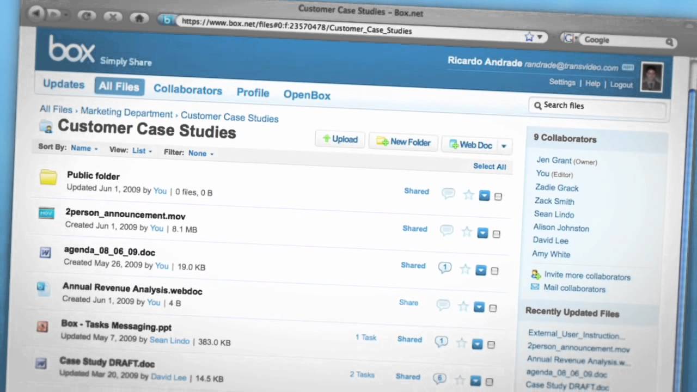Screen dimensions: 697x392
Task: Click Mail collaborators envelope icon
Action: click(x=535, y=287)
